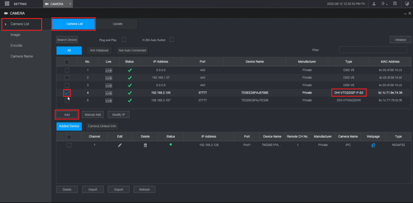413x203 pixels.
Task: Select Encode in the left sidebar
Action: 16,45
